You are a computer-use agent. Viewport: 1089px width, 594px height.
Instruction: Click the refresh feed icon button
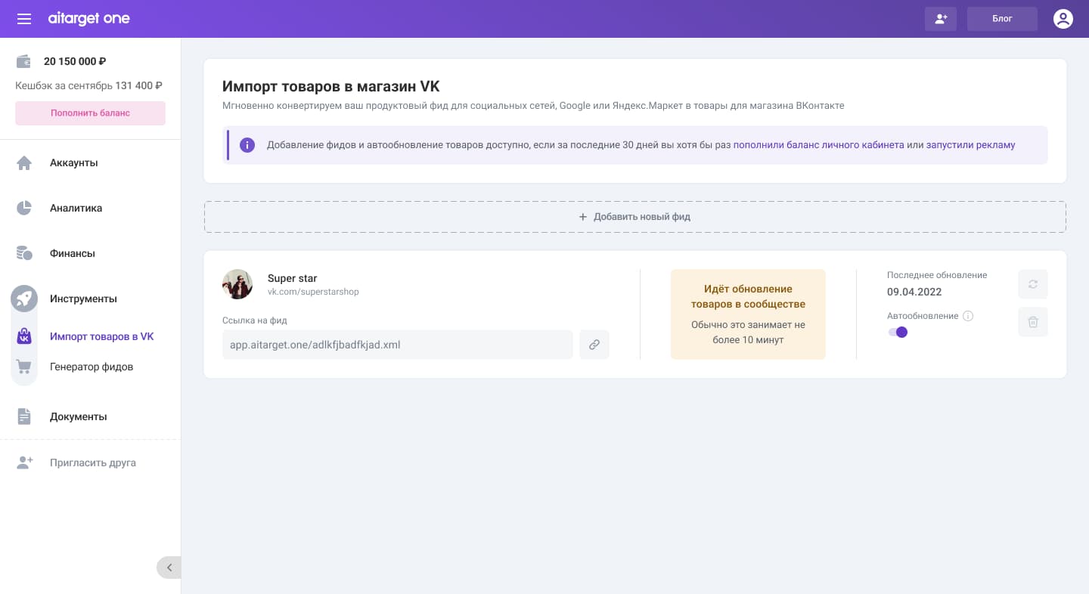1033,284
